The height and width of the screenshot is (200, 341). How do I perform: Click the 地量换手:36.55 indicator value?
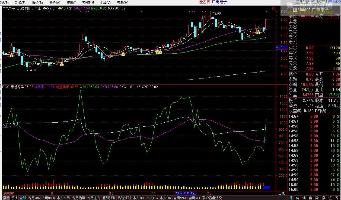pos(67,87)
